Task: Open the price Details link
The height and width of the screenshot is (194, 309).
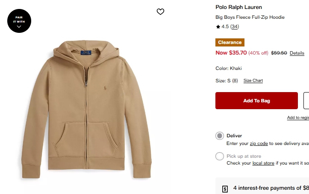Action: click(297, 53)
